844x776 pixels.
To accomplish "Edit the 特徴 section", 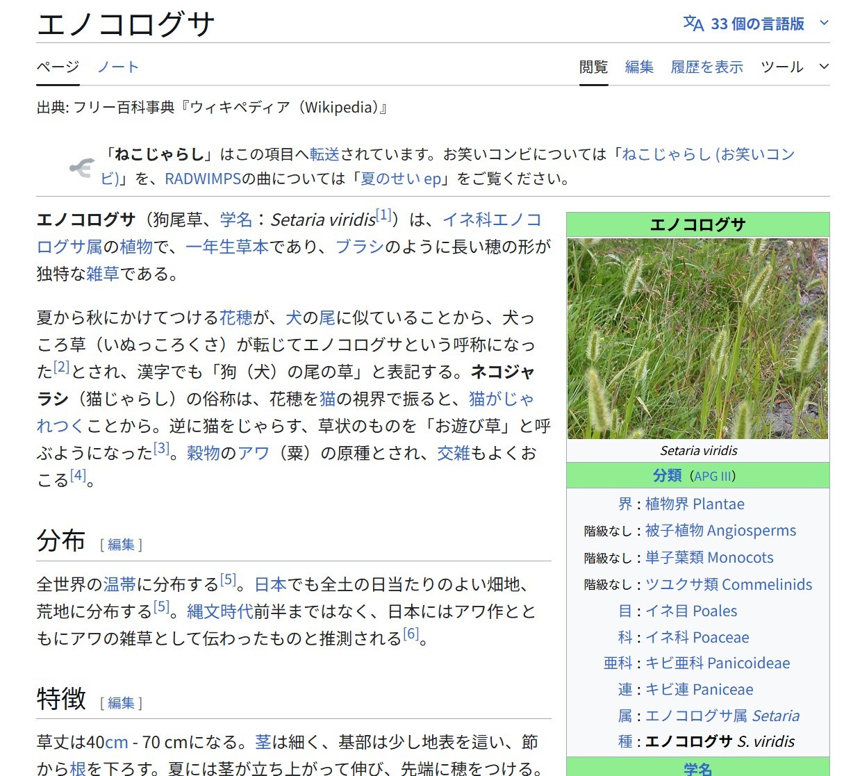I will (121, 703).
